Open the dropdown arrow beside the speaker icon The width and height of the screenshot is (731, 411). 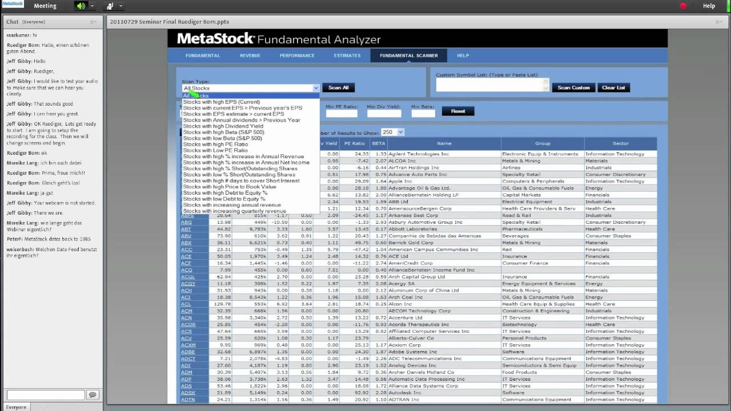coord(92,6)
